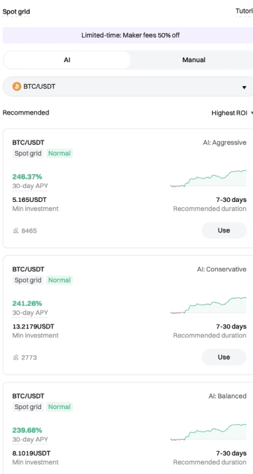Open the Balanced strategy's performance chart
Viewport: 253px width, 474px height.
208,432
